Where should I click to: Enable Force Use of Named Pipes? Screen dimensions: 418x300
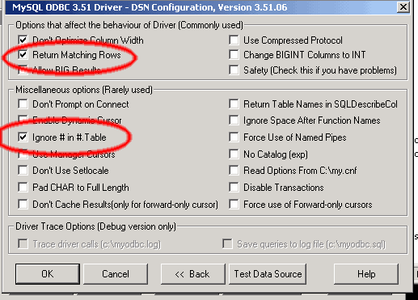[x=234, y=137]
